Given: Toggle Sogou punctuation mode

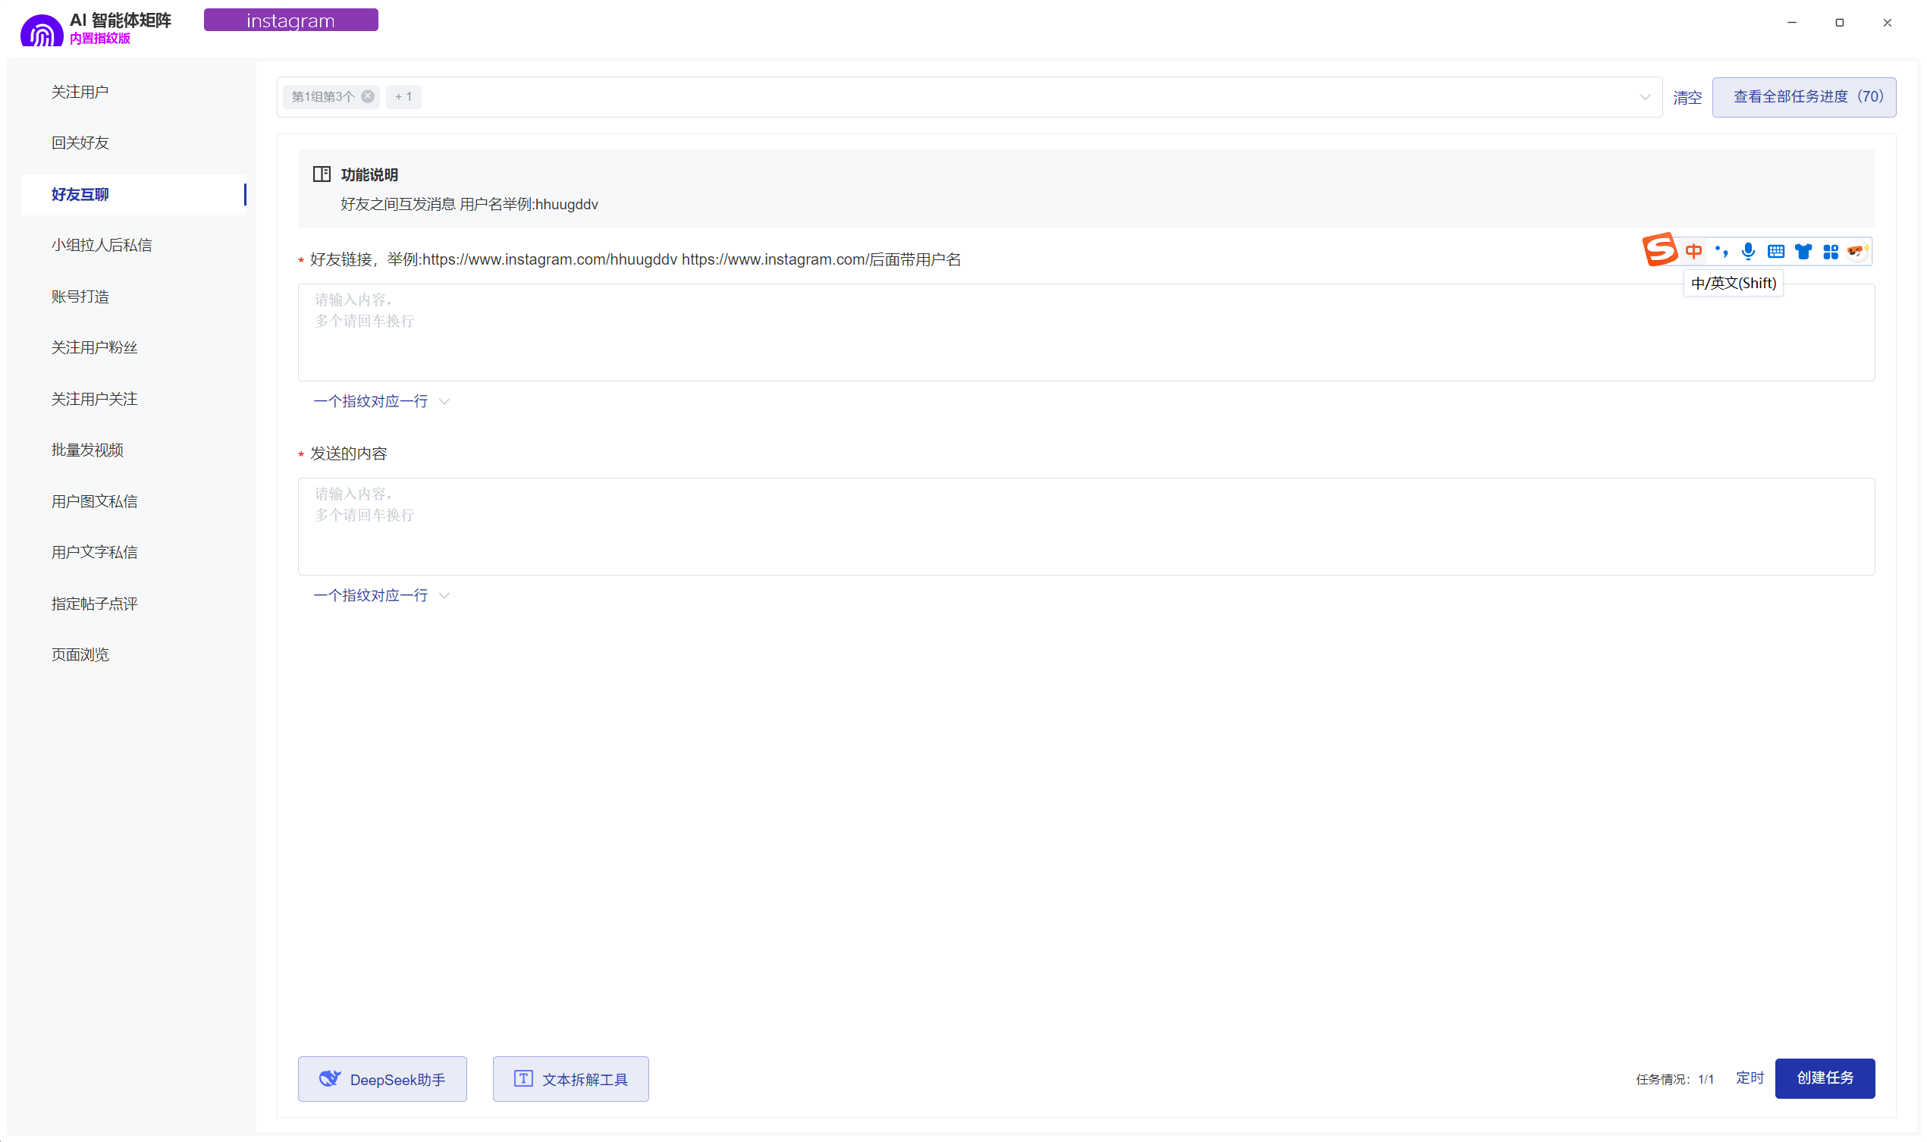Looking at the screenshot, I should click(1721, 252).
